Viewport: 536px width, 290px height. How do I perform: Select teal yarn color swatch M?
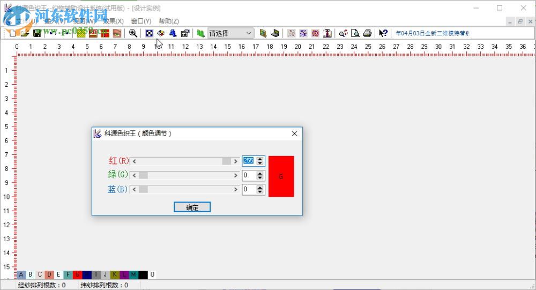tap(133, 274)
